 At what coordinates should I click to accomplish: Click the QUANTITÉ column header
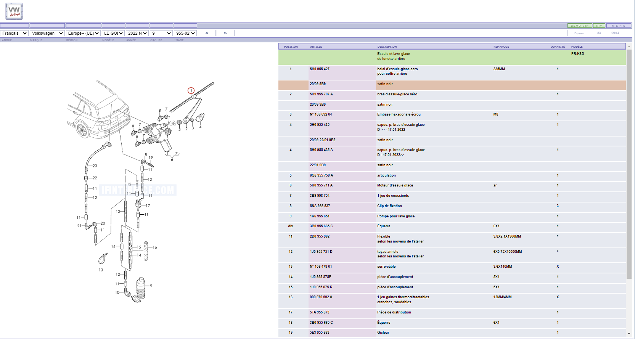pos(558,47)
